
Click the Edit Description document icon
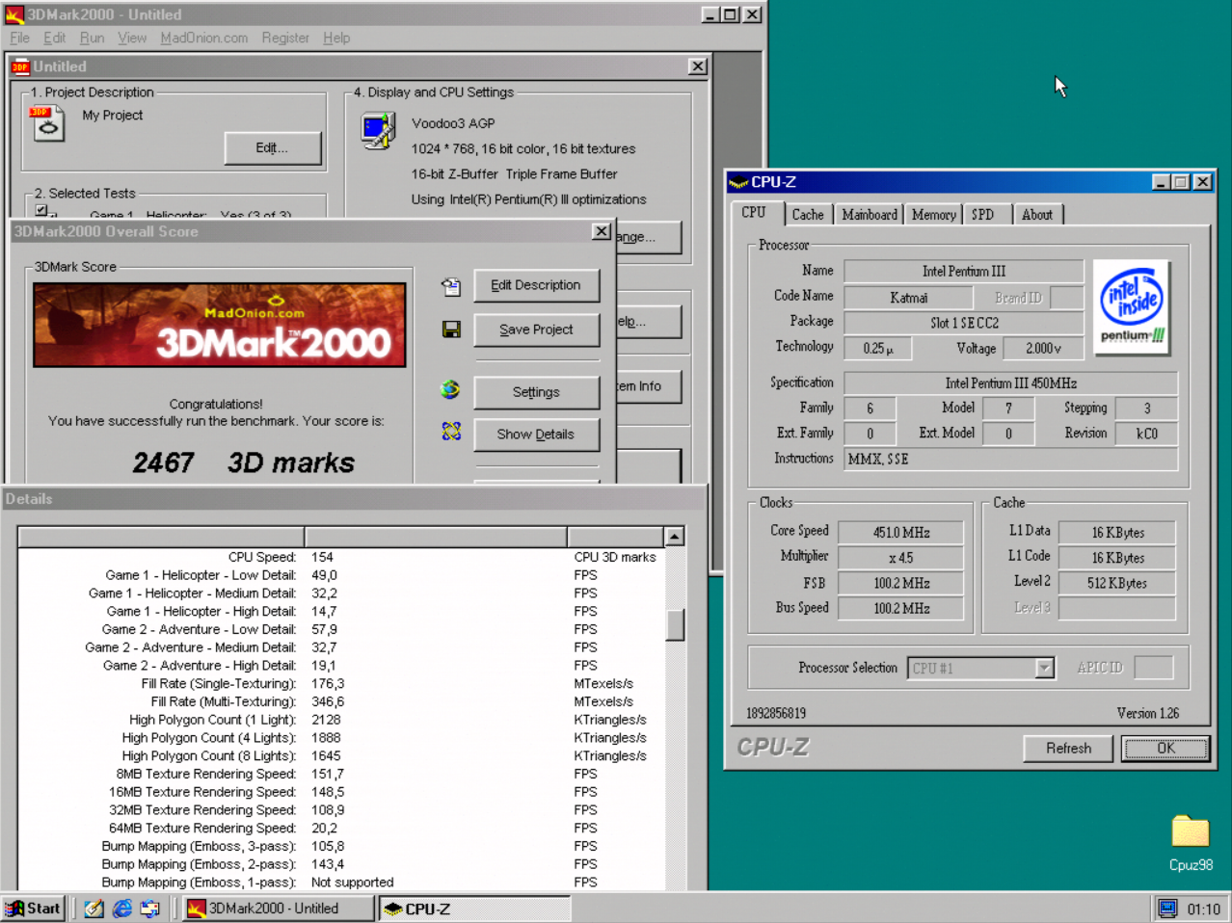[x=451, y=286]
